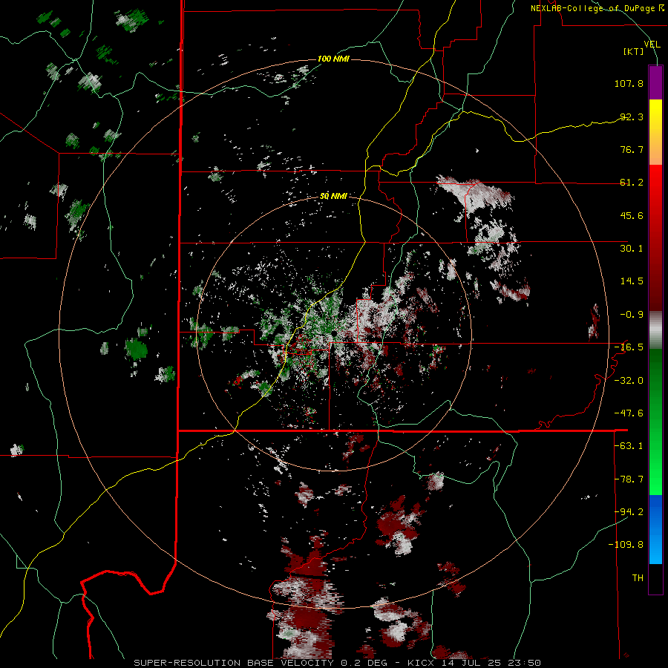
Task: Click the blue segment of color bar
Action: pyautogui.click(x=655, y=529)
